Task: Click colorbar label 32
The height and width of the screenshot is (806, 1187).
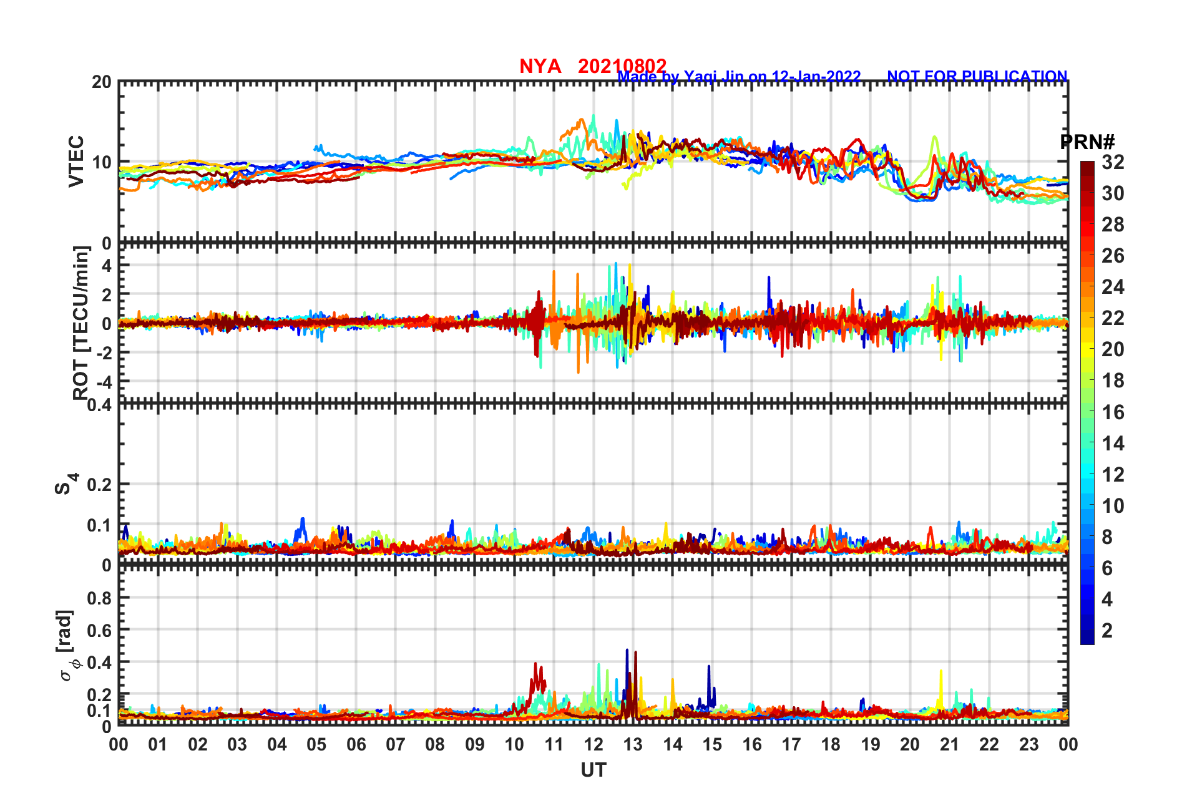Action: point(1113,162)
